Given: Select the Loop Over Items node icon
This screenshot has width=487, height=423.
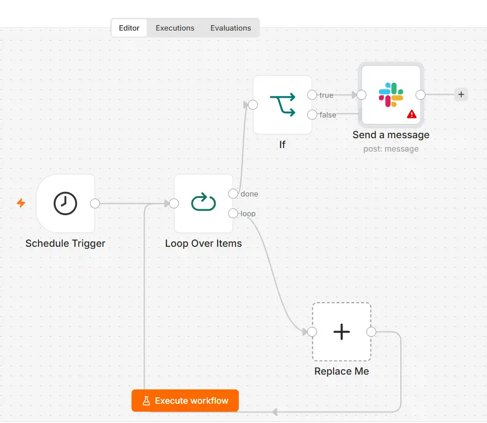Looking at the screenshot, I should (203, 202).
